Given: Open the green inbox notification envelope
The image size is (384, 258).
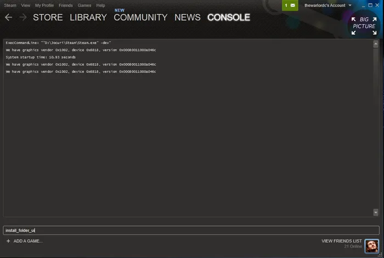Looking at the screenshot, I should tap(290, 5).
